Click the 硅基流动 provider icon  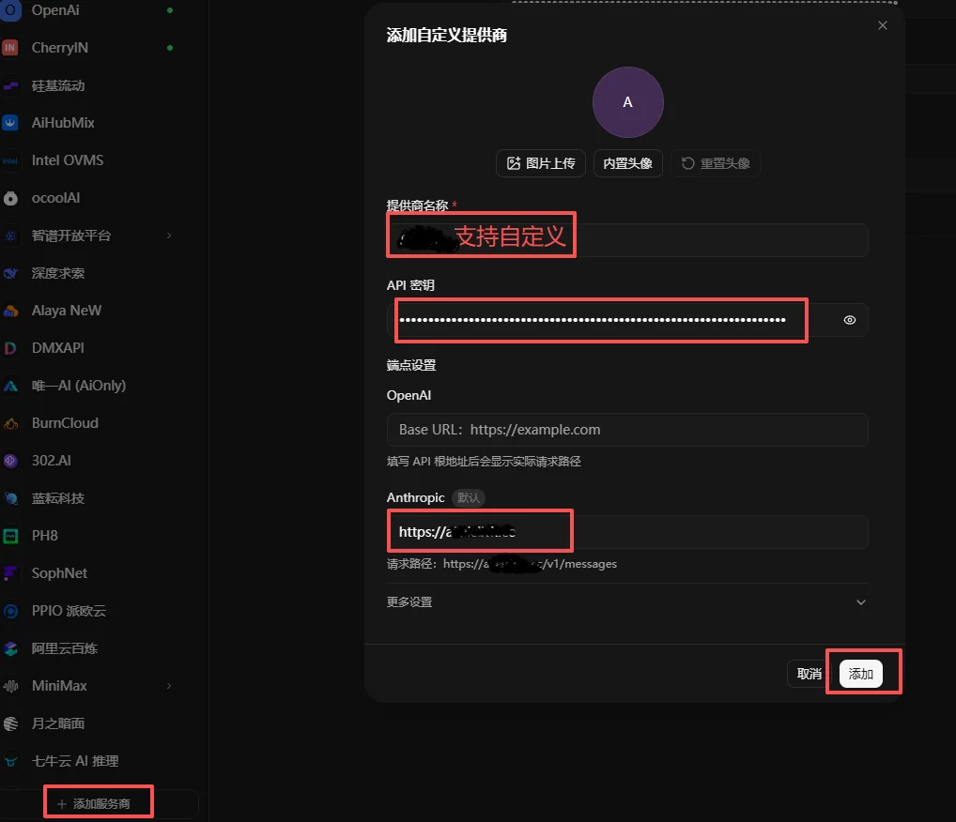pos(10,86)
